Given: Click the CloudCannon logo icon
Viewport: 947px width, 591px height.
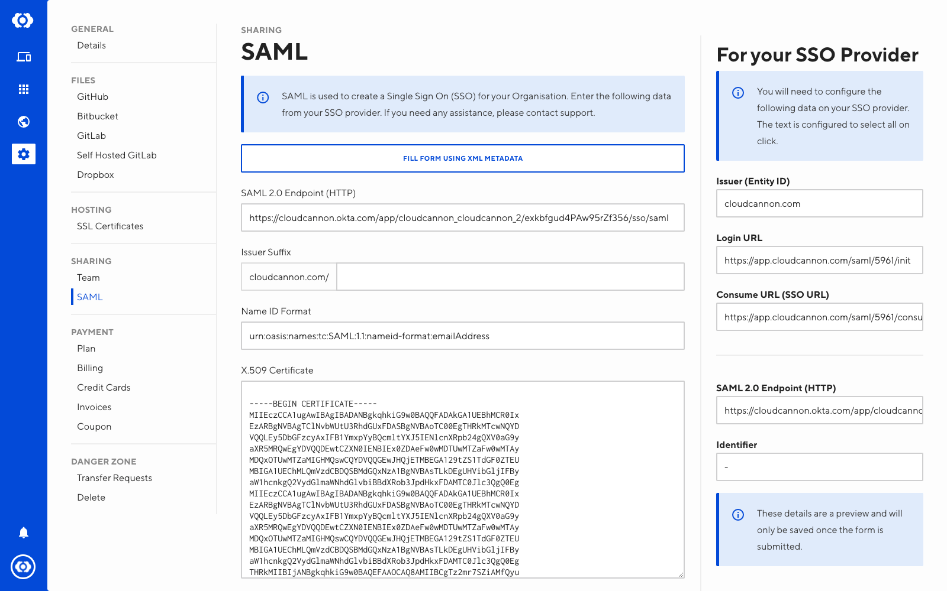Looking at the screenshot, I should pyautogui.click(x=23, y=21).
